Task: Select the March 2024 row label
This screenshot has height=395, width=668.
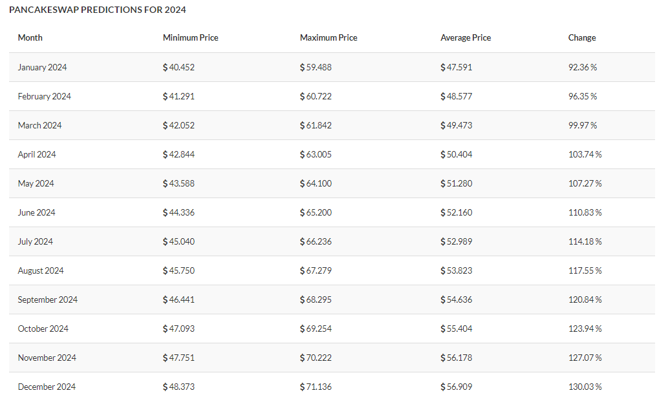Action: click(39, 125)
